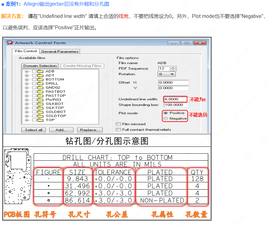Switch to the General Parameters tab

(x=60, y=52)
